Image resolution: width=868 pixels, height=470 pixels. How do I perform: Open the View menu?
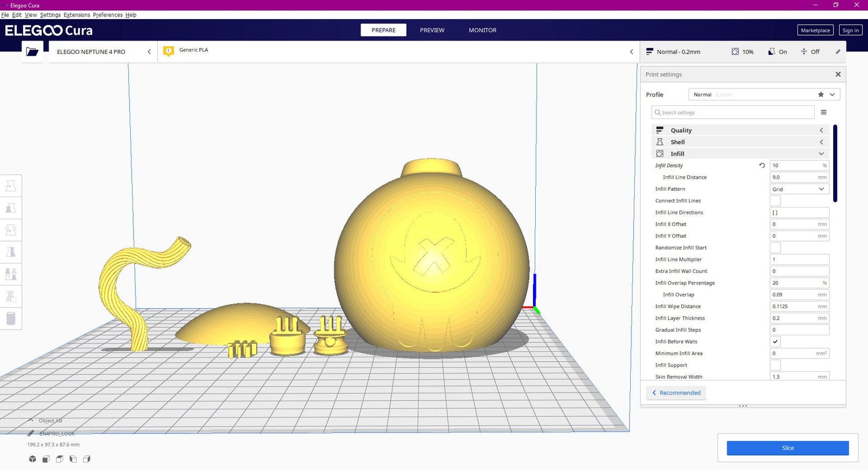tap(31, 15)
